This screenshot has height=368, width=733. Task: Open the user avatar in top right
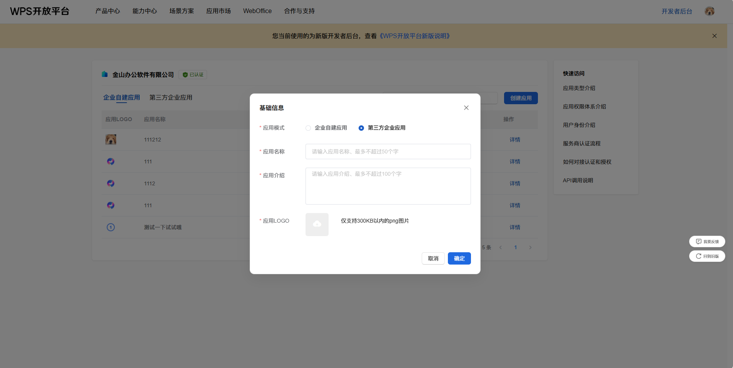(709, 11)
